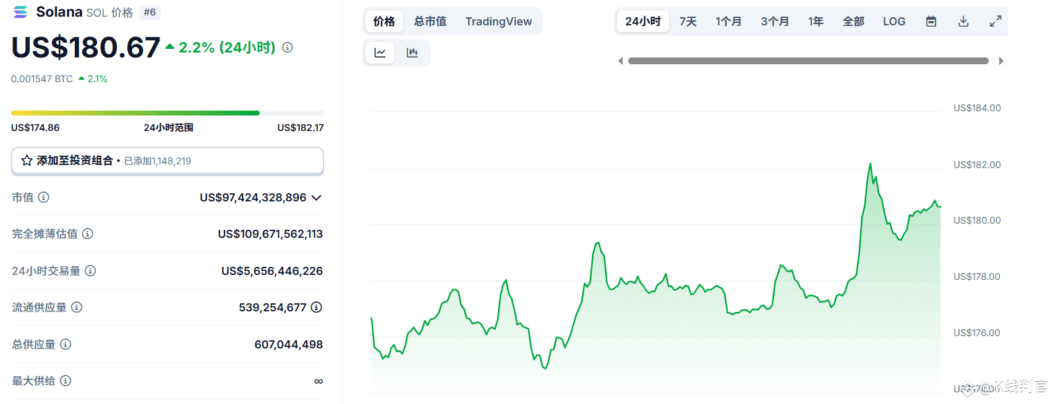The height and width of the screenshot is (404, 1053).
Task: Click the 607,044,498 total supply value
Action: pyautogui.click(x=289, y=345)
